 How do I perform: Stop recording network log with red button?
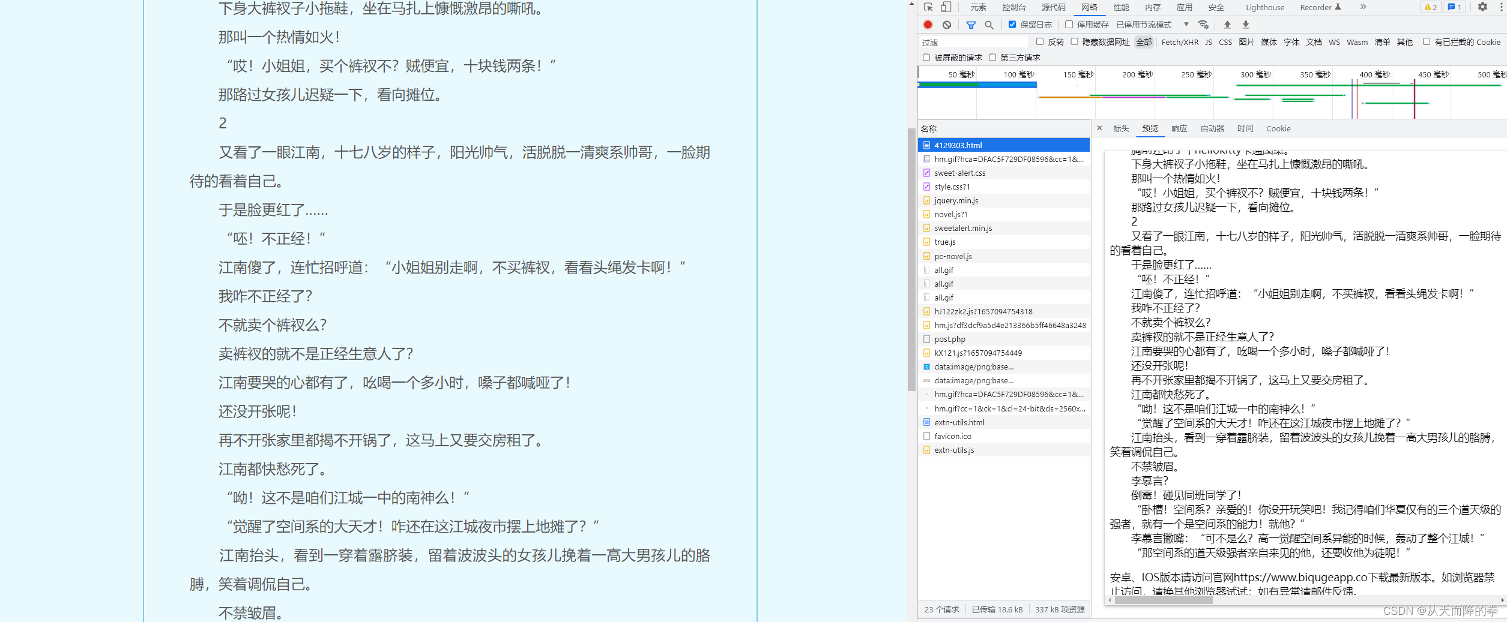coord(928,25)
